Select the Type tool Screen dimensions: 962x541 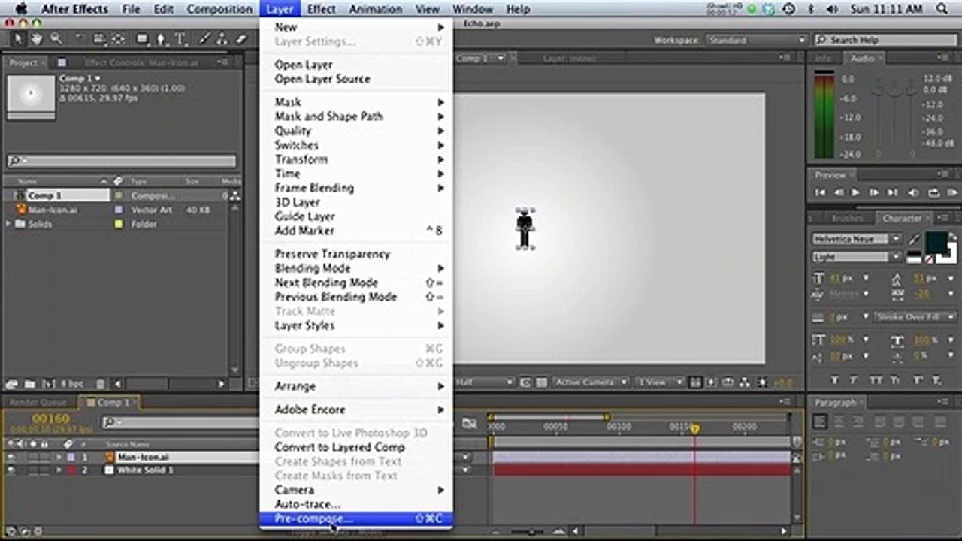[180, 39]
